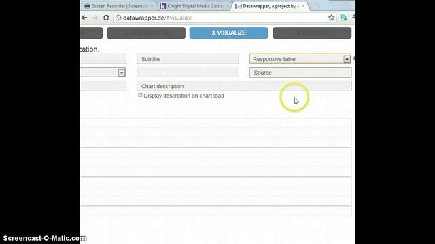The image size is (435, 244).
Task: Click the Subtitle input field
Action: click(x=188, y=59)
